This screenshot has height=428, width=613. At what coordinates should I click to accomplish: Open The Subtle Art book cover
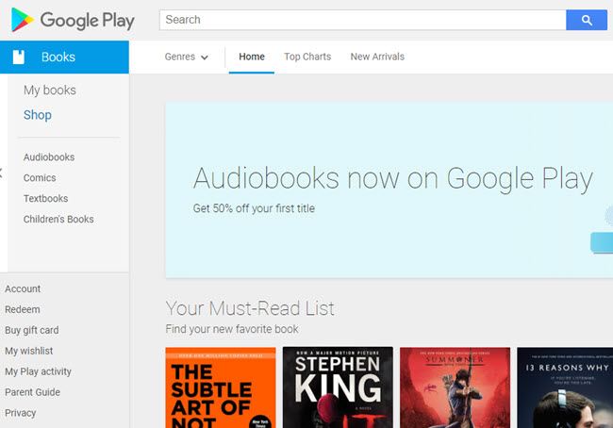coord(221,387)
